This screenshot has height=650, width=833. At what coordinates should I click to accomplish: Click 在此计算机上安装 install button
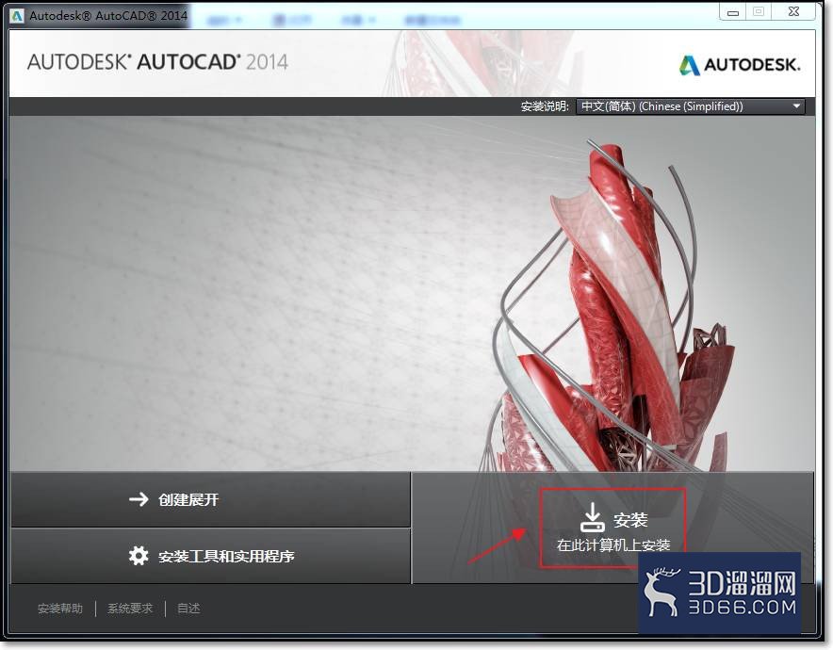point(613,528)
